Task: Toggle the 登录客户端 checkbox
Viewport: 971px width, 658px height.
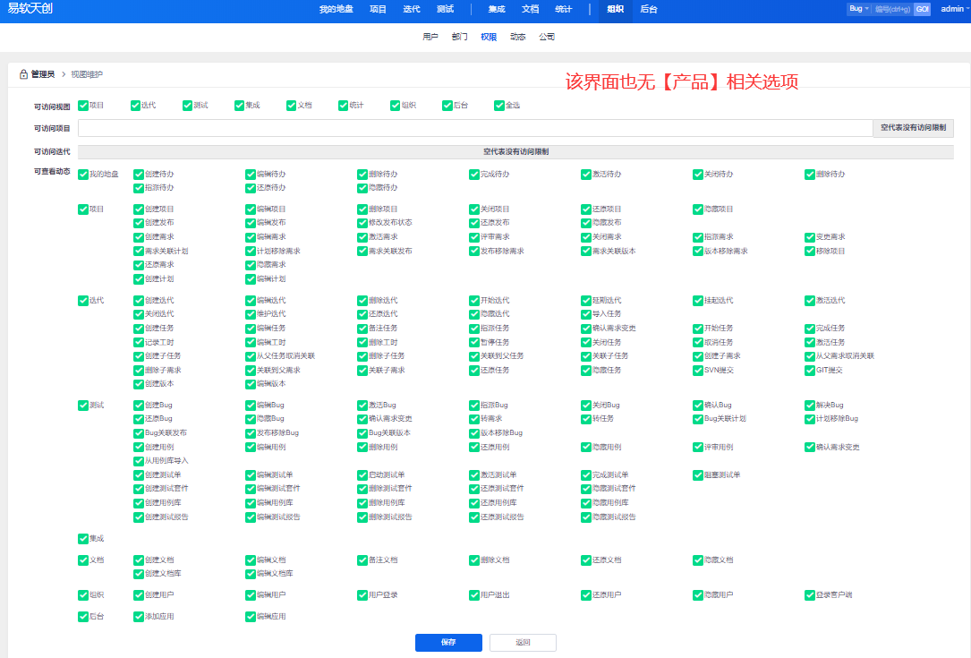Action: coord(810,594)
